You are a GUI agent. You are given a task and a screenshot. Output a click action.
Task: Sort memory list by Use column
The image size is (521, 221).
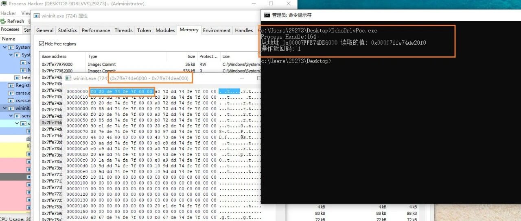240,56
